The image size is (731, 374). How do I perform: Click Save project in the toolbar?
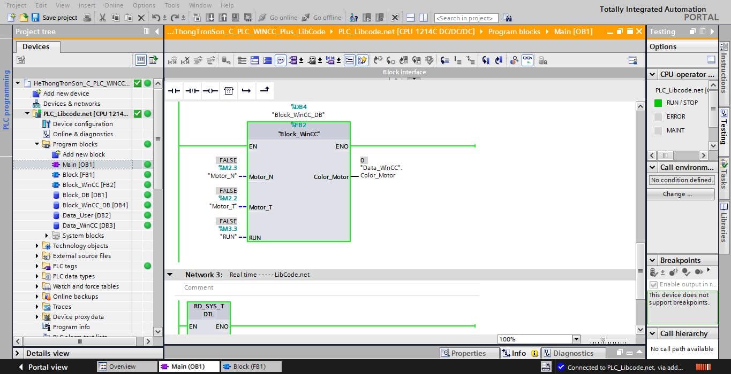point(54,18)
